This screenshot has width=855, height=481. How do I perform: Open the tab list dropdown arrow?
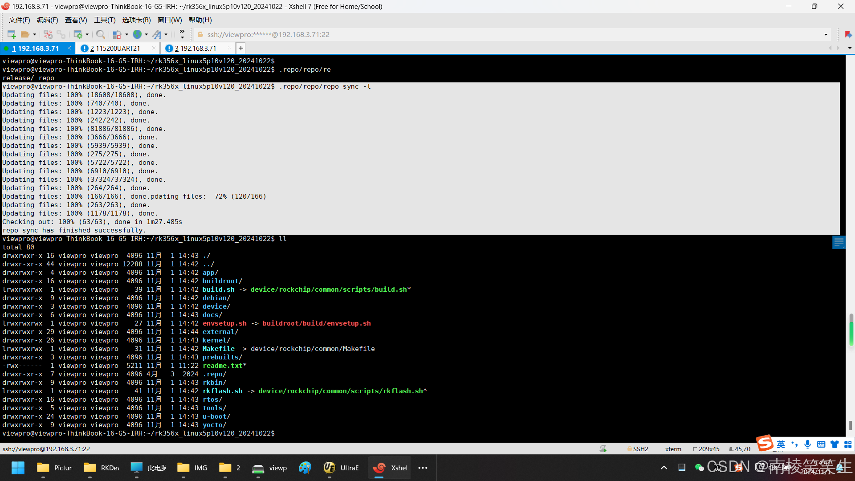[850, 48]
